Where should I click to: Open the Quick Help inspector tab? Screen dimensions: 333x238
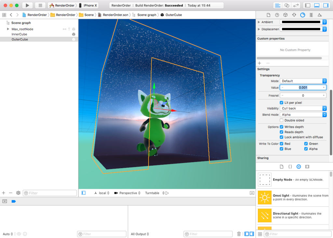[x=277, y=15]
